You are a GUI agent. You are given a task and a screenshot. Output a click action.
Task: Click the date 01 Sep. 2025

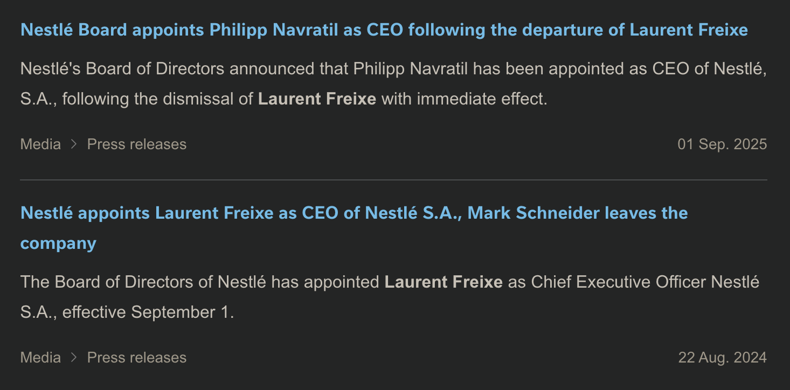[x=723, y=144]
